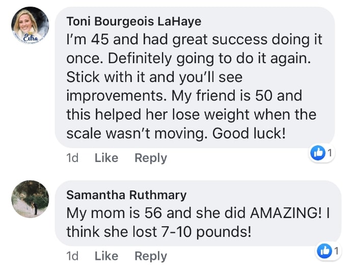This screenshot has width=354, height=270.
Task: Open Samantha Ruthmary's profile picture
Action: coord(30,199)
